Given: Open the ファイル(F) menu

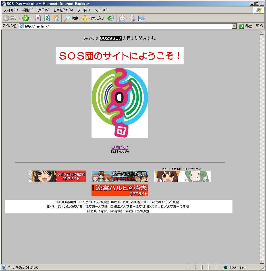Looking at the screenshot, I should coord(11,10).
